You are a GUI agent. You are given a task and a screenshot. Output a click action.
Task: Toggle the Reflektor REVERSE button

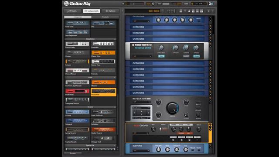coord(198,108)
